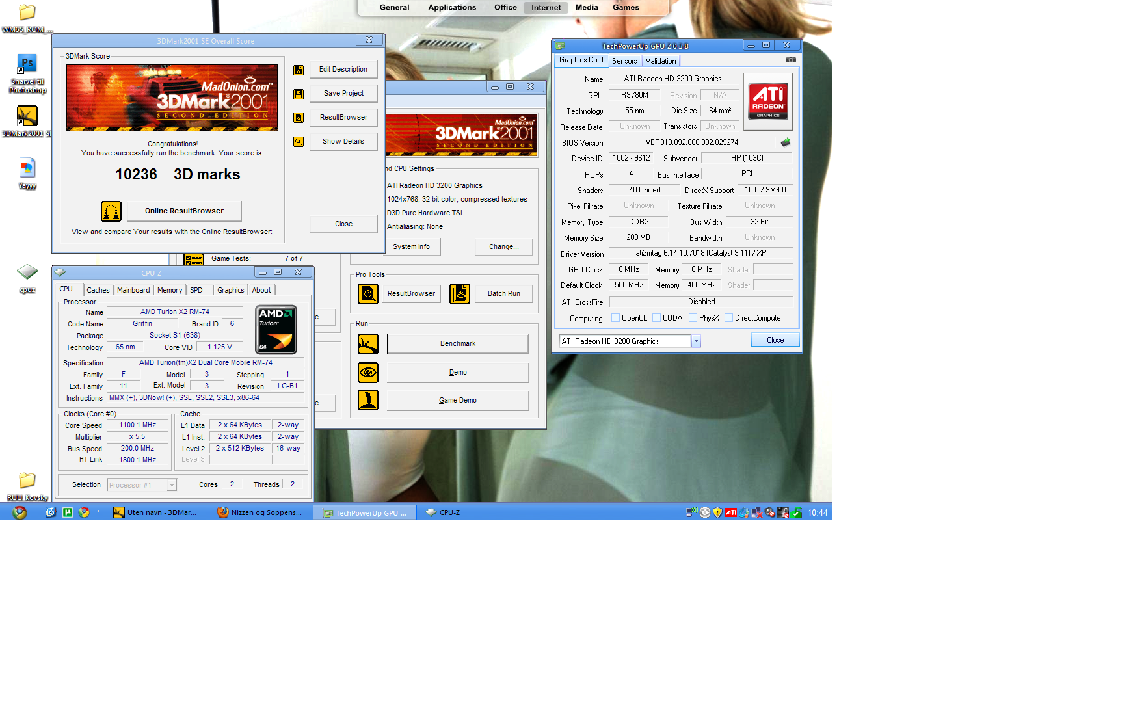The image size is (1131, 703).
Task: Switch to the Sensors tab in GPU-Z
Action: coord(624,60)
